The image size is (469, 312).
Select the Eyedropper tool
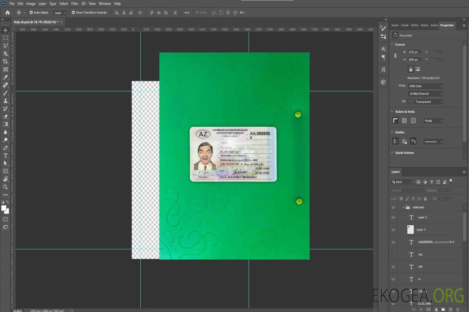coord(5,77)
